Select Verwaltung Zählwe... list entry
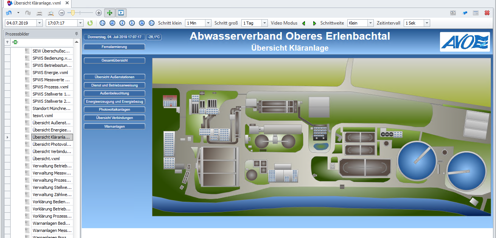496x238 pixels. click(x=52, y=195)
